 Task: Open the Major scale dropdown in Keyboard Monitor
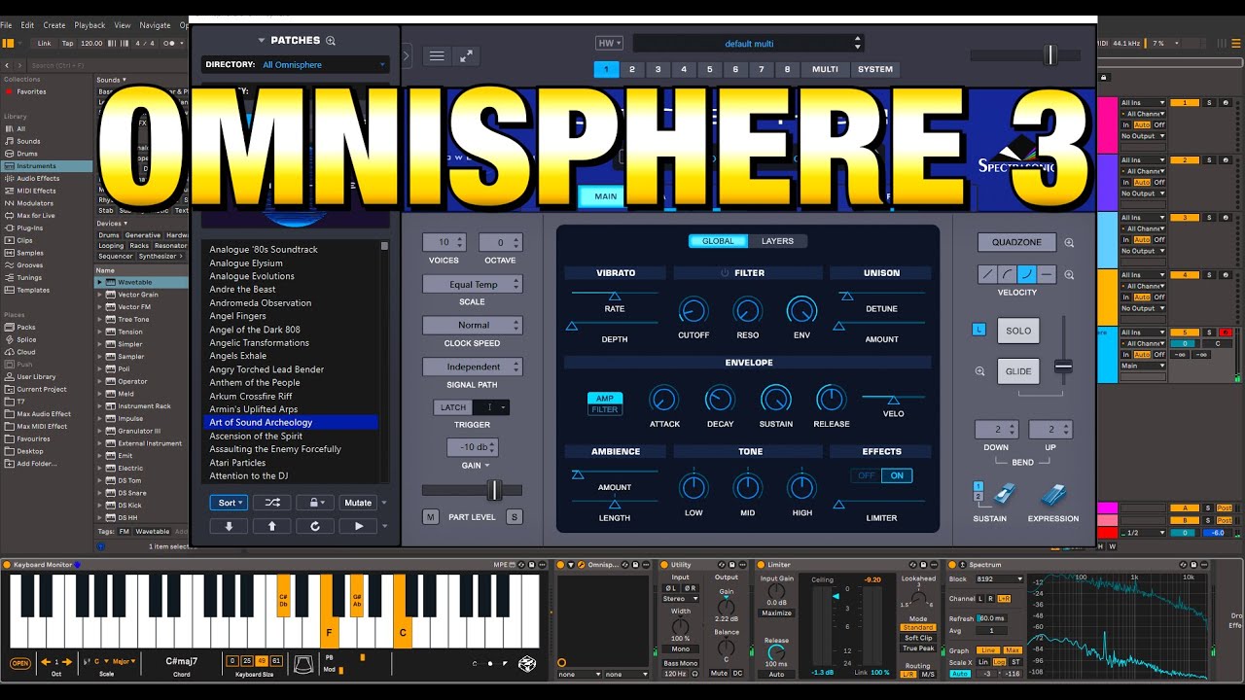tap(124, 662)
